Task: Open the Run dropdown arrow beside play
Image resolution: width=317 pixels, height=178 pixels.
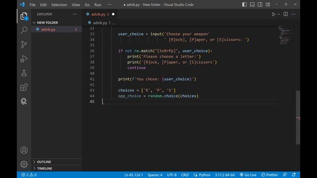Action: pos(279,14)
